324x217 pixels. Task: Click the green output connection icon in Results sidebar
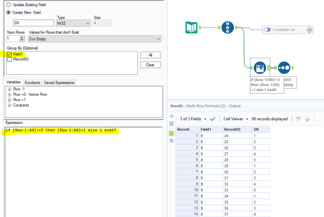pos(171,133)
